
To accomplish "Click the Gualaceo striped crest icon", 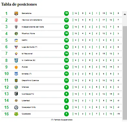I will click(x=16, y=114).
